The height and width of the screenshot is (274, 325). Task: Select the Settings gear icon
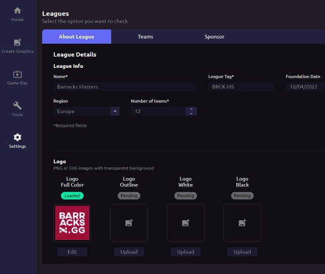coord(17,138)
